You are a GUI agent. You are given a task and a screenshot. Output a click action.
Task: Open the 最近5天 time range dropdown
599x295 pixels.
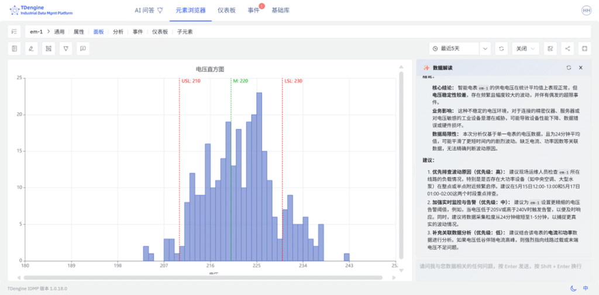coord(460,48)
